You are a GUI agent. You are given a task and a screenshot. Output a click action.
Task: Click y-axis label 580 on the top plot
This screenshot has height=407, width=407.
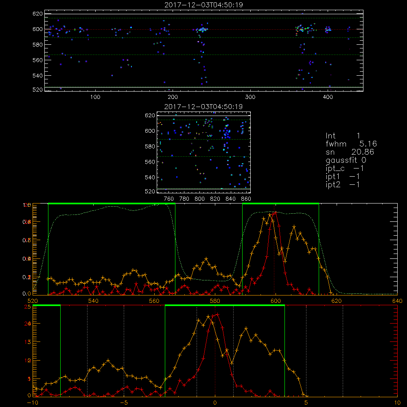(x=37, y=45)
